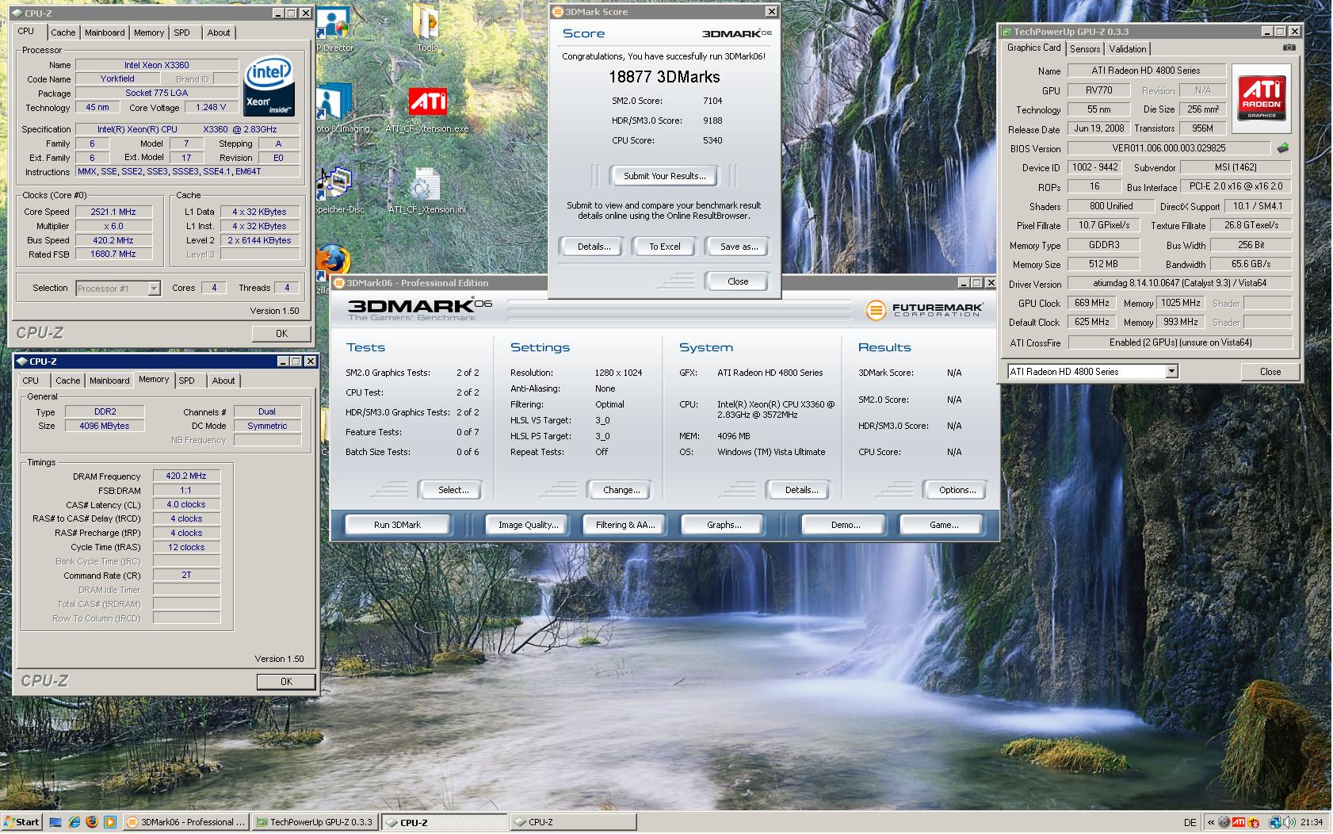Click the taskbar clock showing 21:34

click(1312, 822)
